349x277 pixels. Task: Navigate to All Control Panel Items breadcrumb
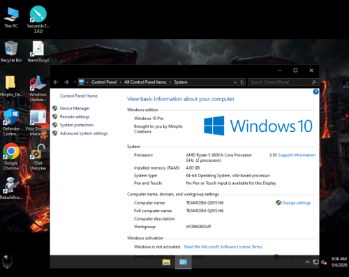point(145,82)
